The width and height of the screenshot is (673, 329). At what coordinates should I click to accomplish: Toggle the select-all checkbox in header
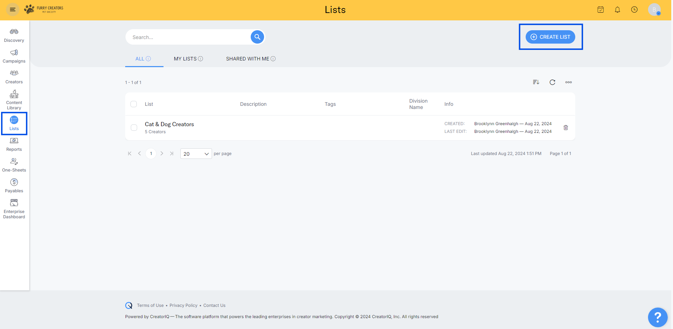(x=134, y=104)
